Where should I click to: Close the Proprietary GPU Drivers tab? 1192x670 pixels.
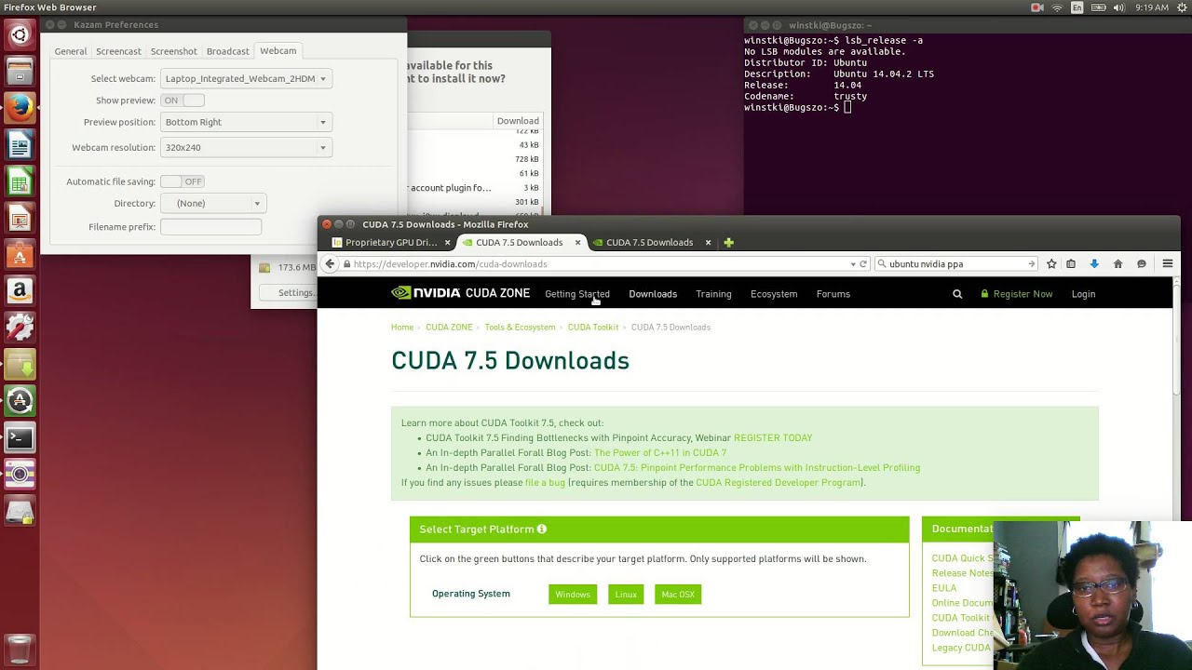click(447, 243)
